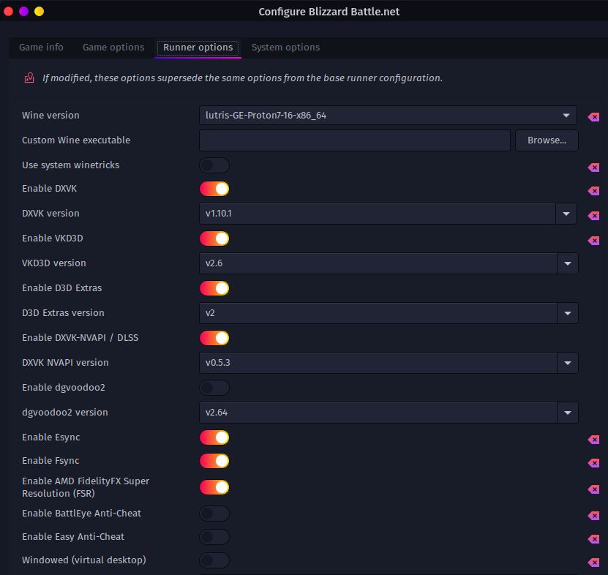Viewport: 608px width, 575px height.
Task: Toggle Use system winetricks switch
Action: click(214, 165)
